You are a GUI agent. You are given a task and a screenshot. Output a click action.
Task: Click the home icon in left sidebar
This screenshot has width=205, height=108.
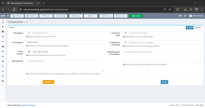pos(3,56)
